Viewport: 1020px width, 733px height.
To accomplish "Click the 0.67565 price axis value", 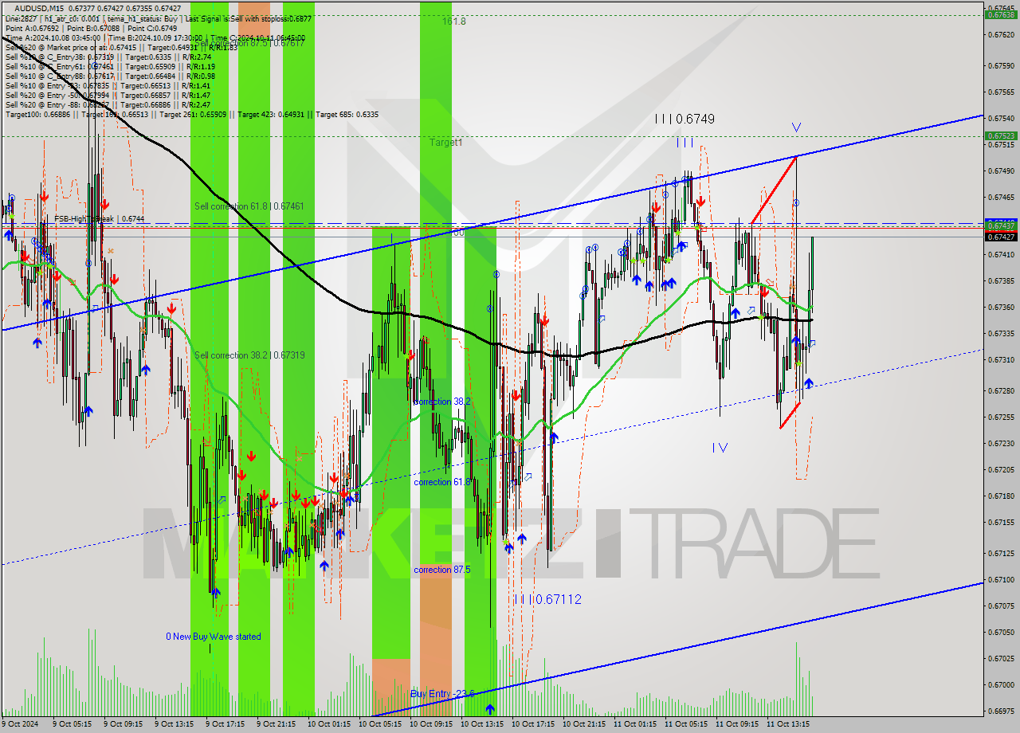I will 1000,92.
